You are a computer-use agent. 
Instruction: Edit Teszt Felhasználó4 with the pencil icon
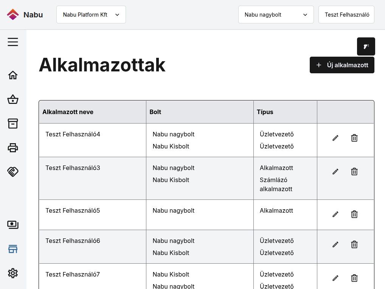pos(335,138)
